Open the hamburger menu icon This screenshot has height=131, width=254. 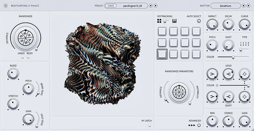click(x=6, y=6)
